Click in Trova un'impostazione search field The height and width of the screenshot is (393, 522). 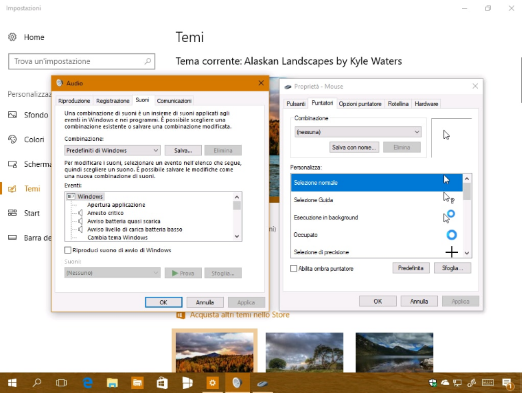point(81,61)
